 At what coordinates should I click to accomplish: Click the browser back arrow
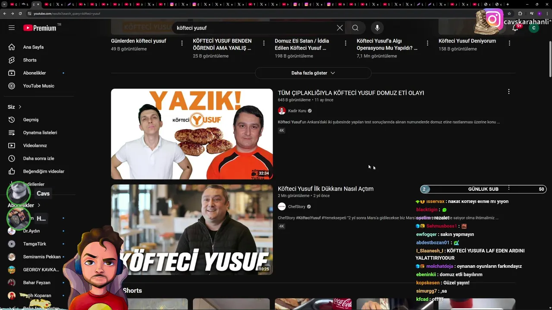click(5, 13)
